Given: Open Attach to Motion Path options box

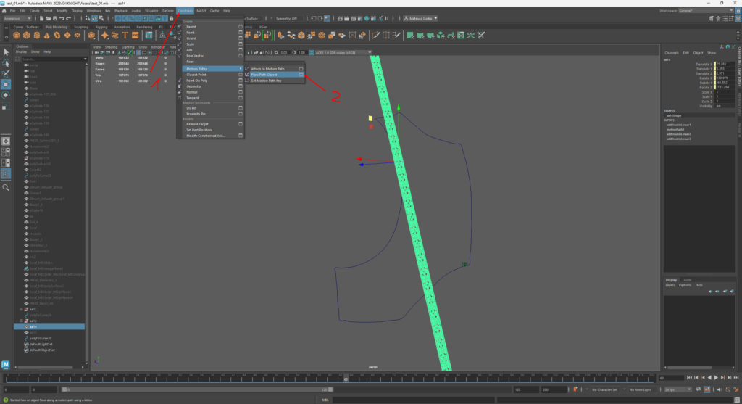Looking at the screenshot, I should tap(301, 69).
